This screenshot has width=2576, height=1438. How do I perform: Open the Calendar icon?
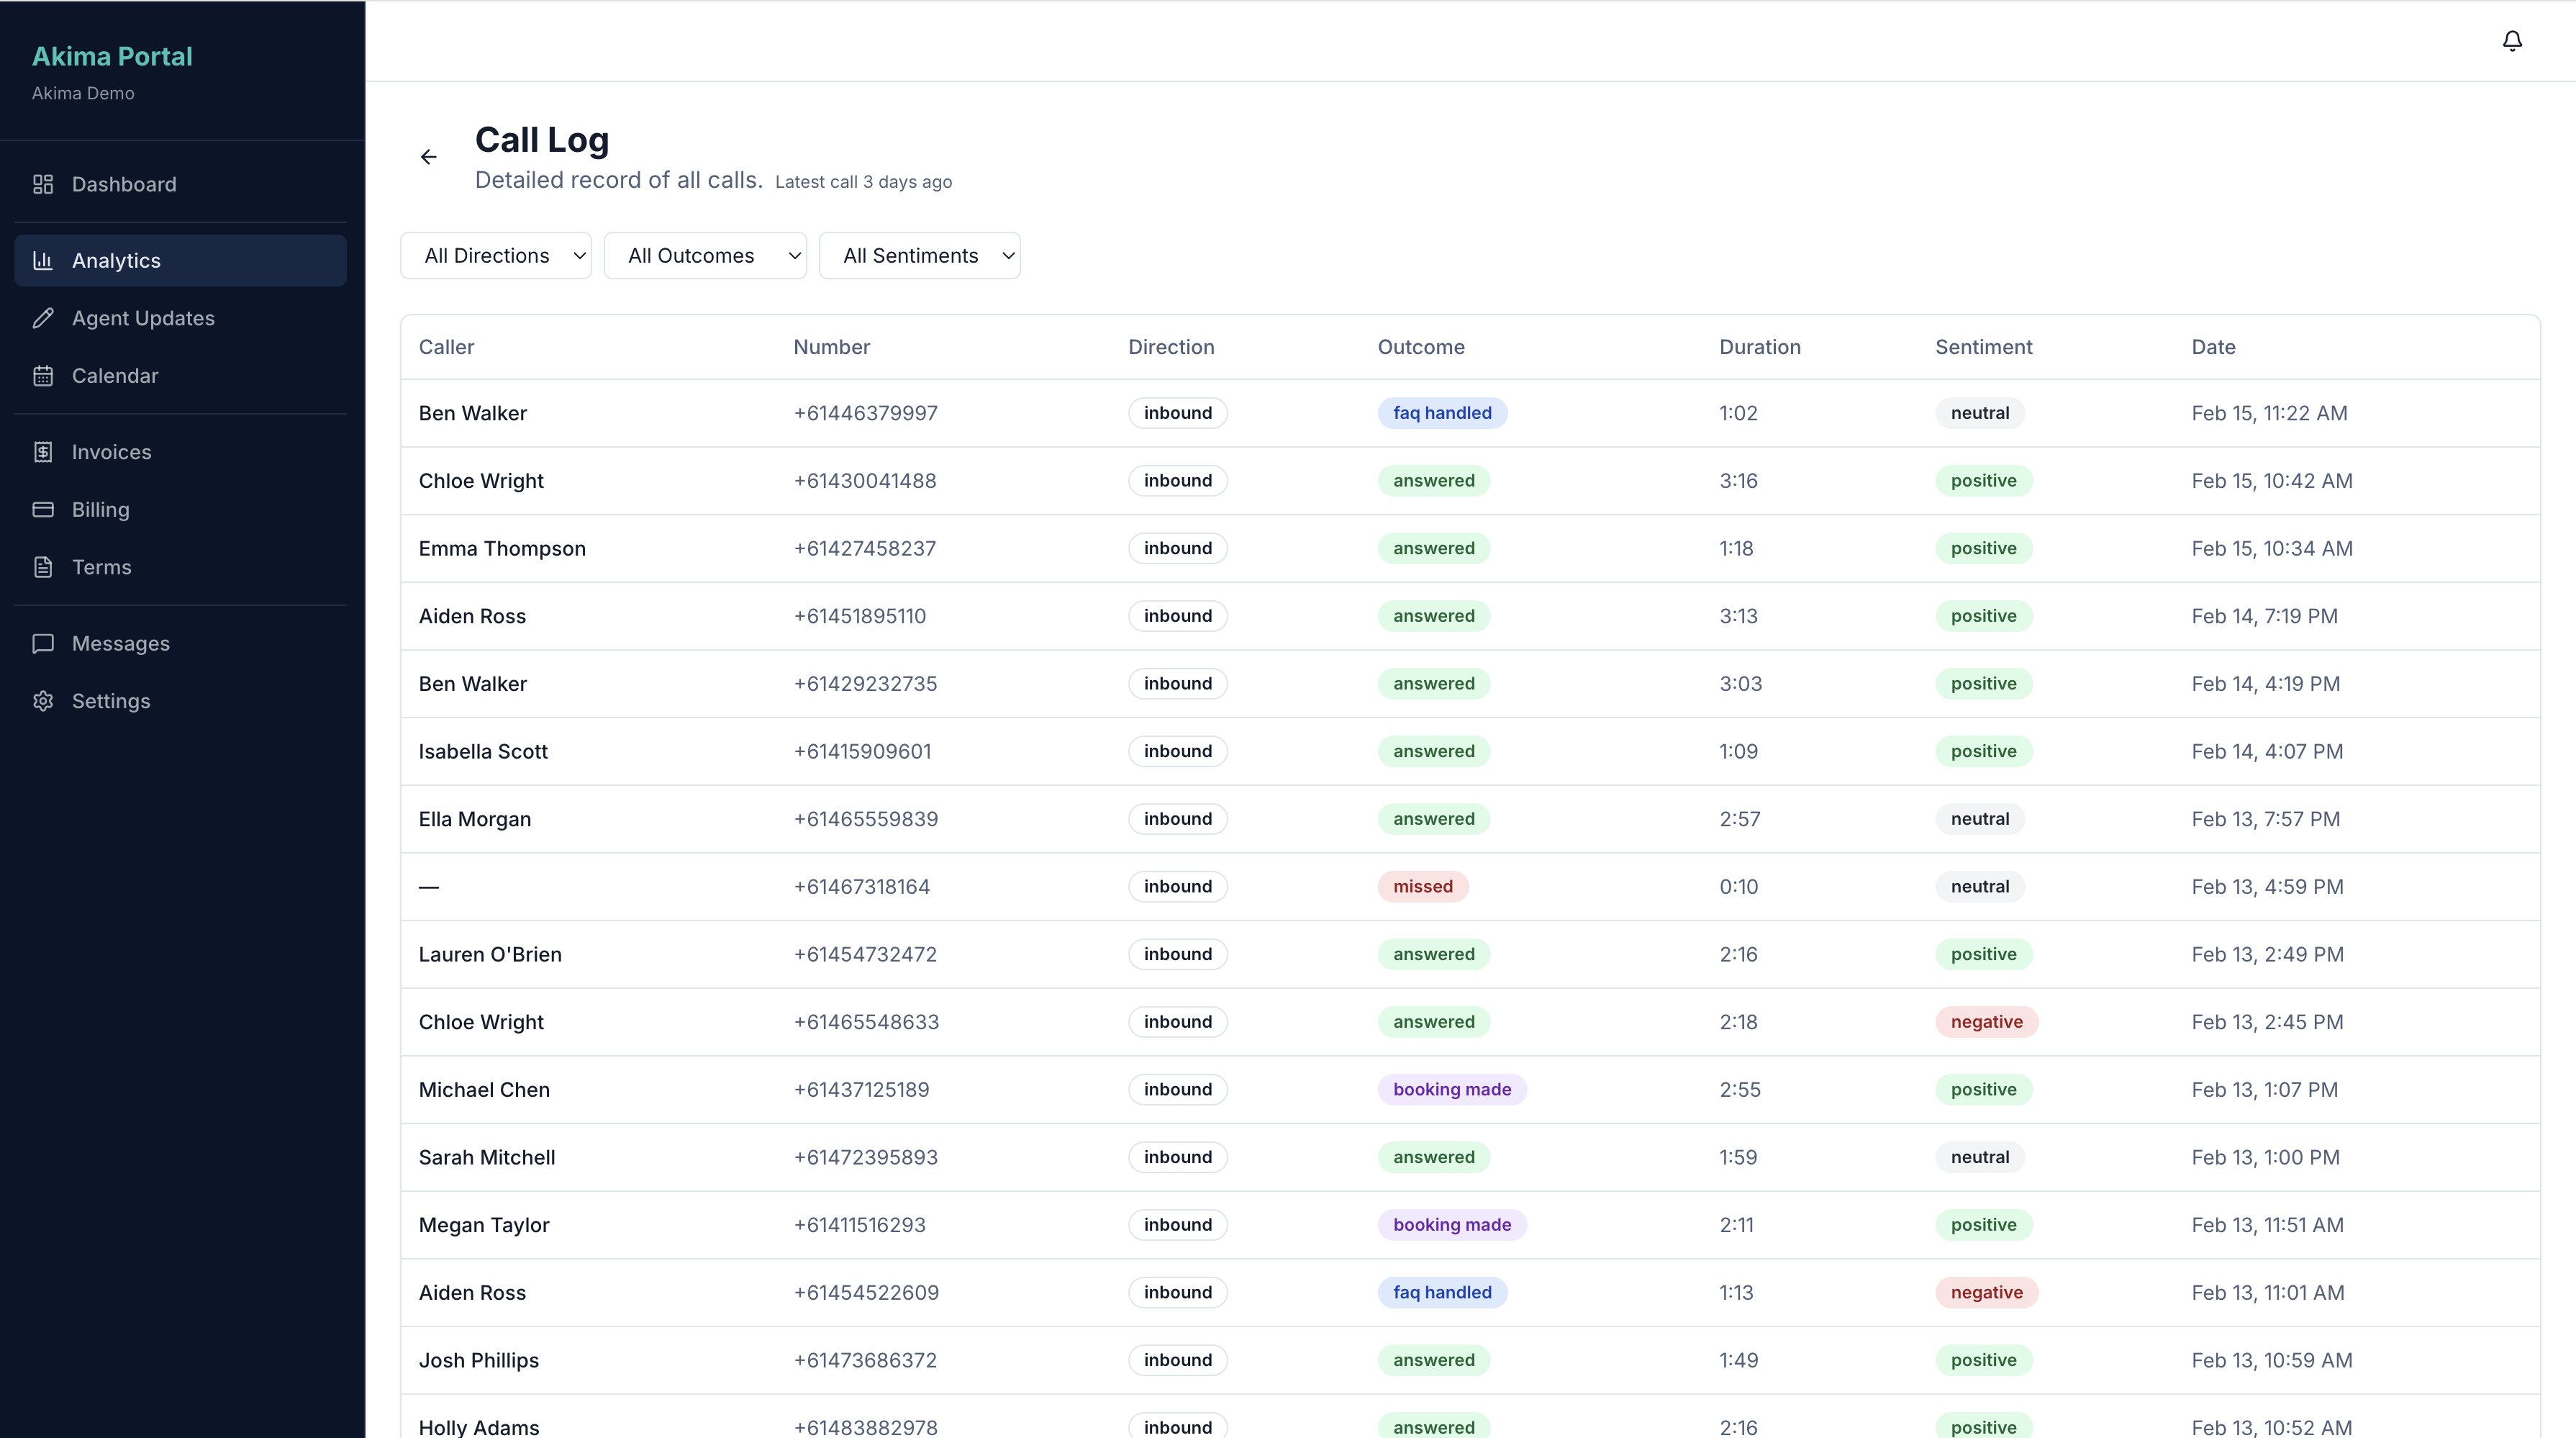pos(44,375)
